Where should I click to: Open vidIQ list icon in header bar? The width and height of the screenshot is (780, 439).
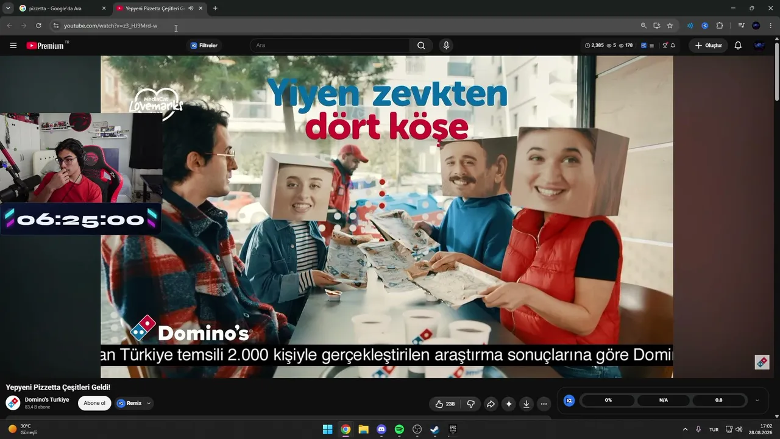pos(651,45)
